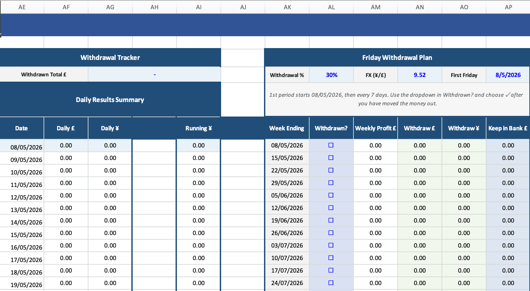Select column AM header
The image size is (530, 291).
click(376, 7)
